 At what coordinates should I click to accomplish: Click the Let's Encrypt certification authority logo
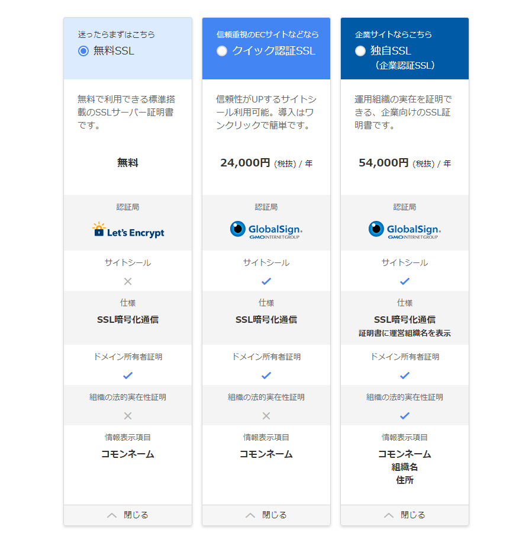tap(128, 230)
